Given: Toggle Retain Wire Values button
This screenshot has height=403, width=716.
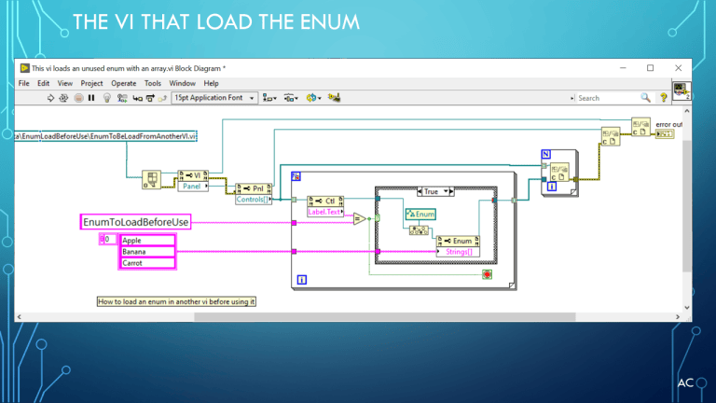Looking at the screenshot, I should (122, 98).
